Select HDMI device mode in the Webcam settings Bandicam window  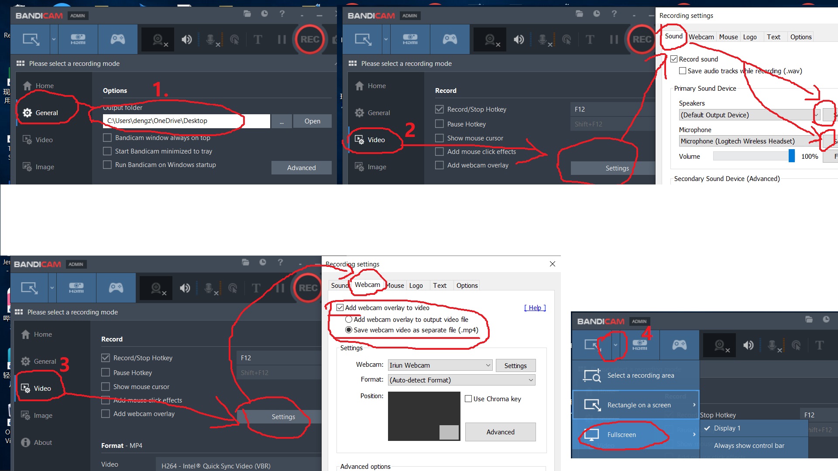pyautogui.click(x=76, y=288)
